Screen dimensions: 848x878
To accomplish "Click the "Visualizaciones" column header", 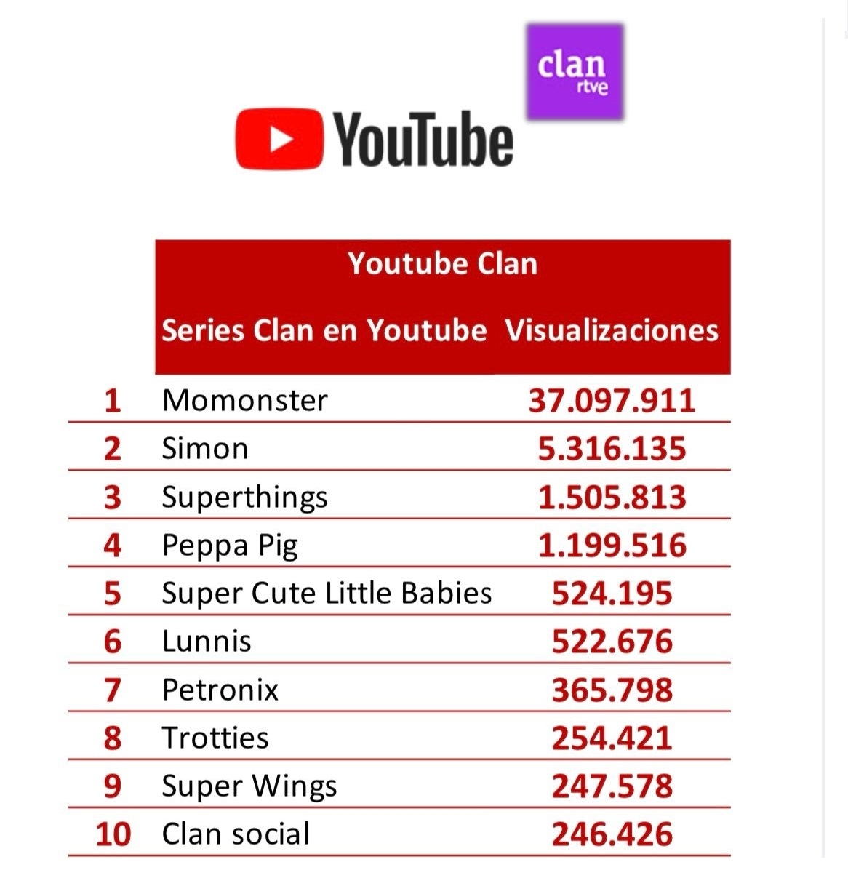I will [612, 330].
